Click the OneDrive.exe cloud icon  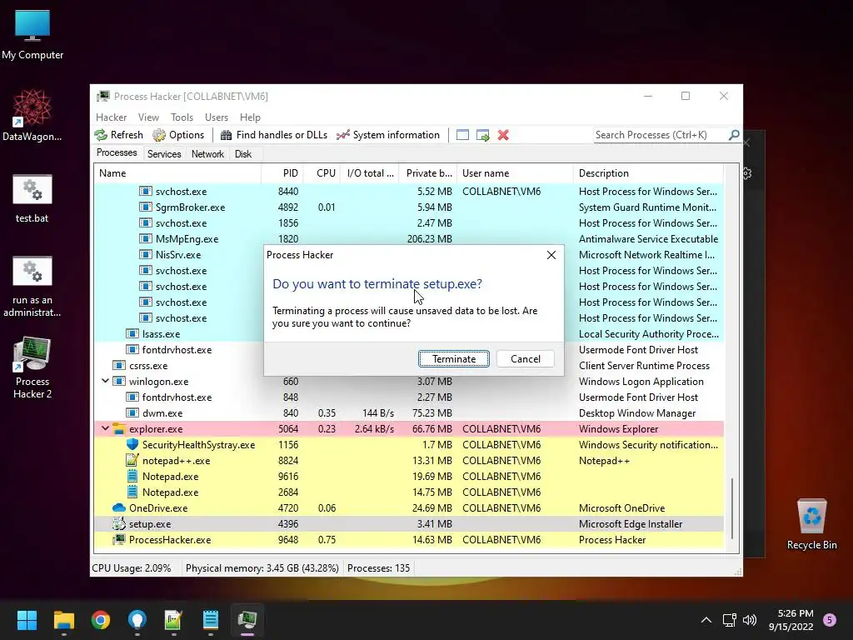point(118,507)
